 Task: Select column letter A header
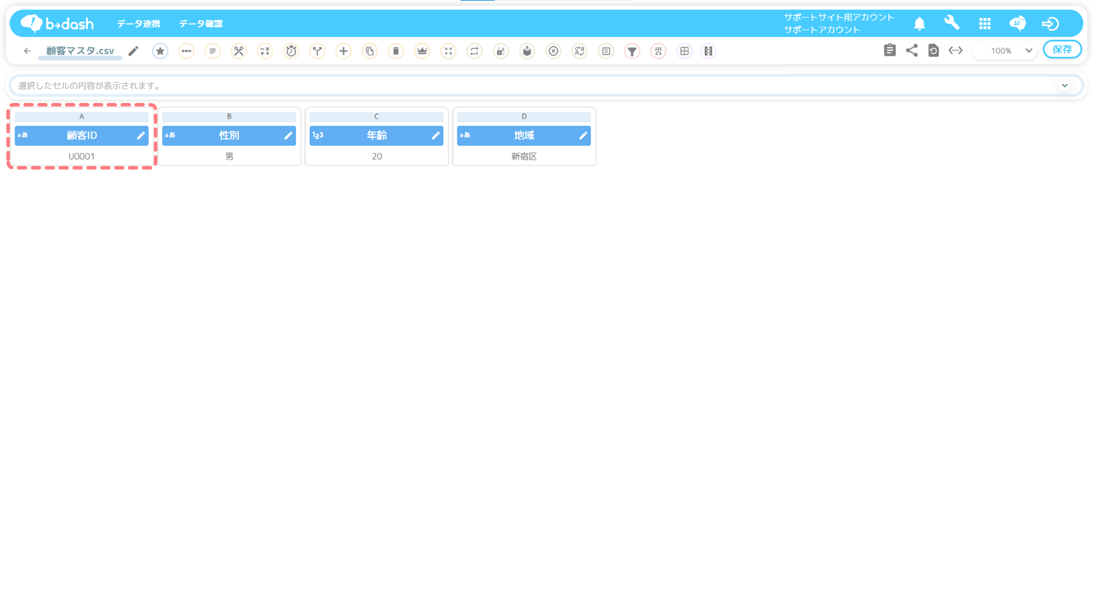point(82,117)
